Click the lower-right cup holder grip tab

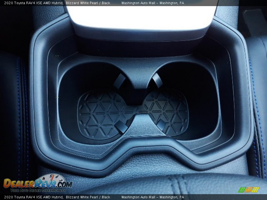[x=161, y=124]
